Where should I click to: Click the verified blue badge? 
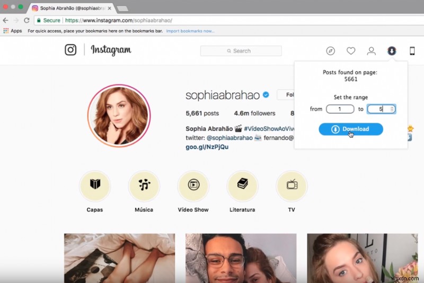(266, 95)
